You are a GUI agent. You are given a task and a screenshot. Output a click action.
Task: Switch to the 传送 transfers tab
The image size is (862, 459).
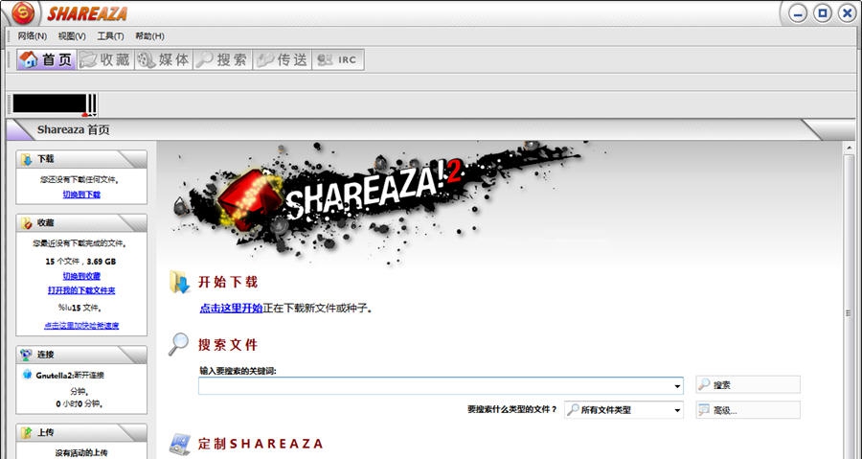point(282,60)
